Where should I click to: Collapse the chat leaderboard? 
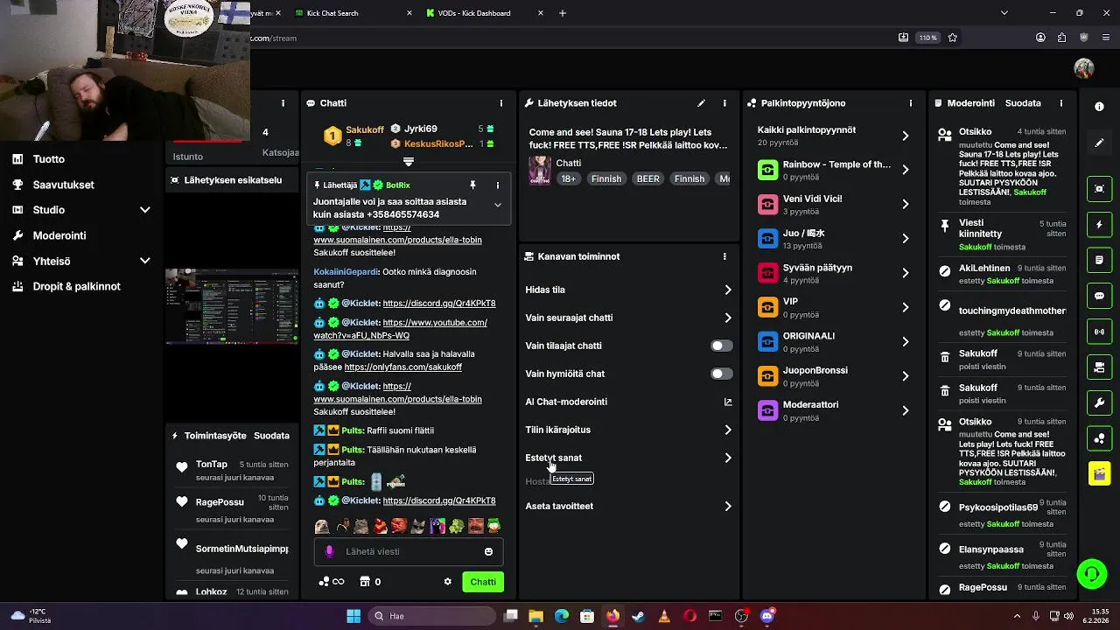408,162
